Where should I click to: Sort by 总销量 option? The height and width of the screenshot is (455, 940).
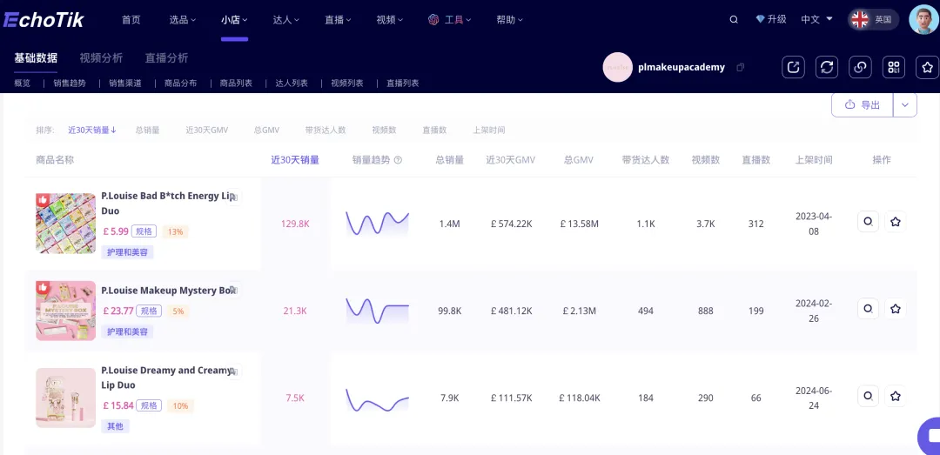click(147, 130)
